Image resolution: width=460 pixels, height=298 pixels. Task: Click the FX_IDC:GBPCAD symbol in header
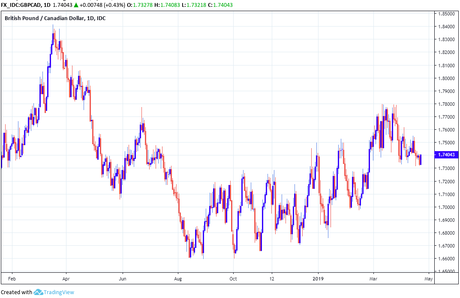pos(21,5)
